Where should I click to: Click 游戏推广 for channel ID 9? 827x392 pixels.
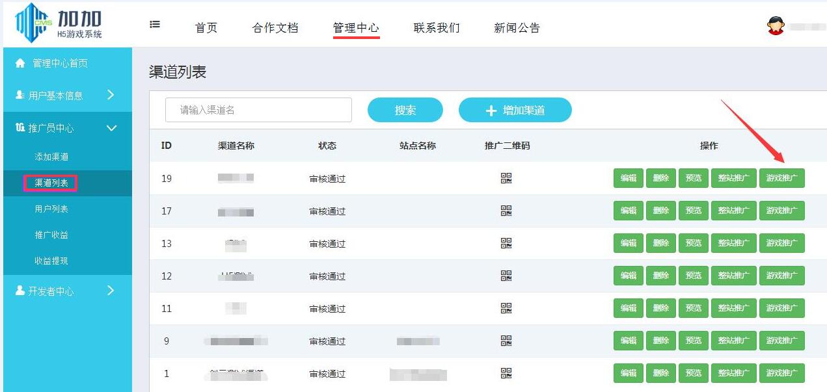pos(782,340)
